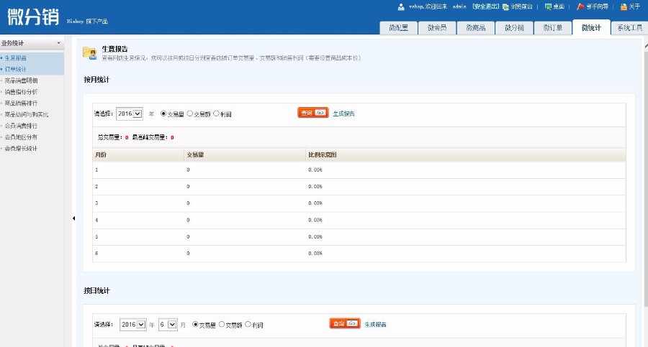Select 利润 radio in daily statistics
This screenshot has width=648, height=347.
tap(248, 324)
